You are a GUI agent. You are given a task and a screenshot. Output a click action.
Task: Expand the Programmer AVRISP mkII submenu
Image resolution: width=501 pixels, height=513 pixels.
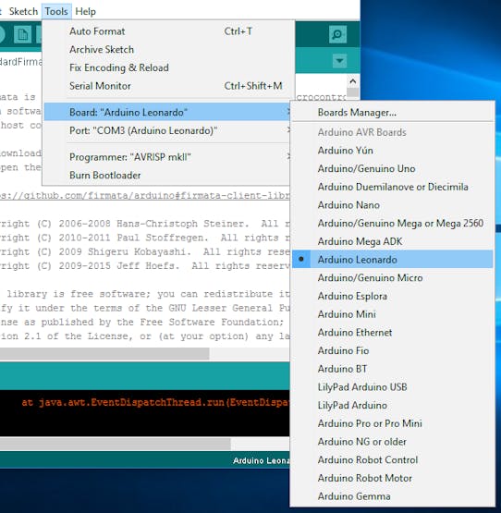pyautogui.click(x=167, y=157)
